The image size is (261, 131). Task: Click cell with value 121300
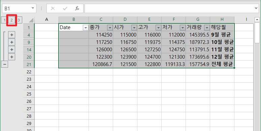point(174,57)
